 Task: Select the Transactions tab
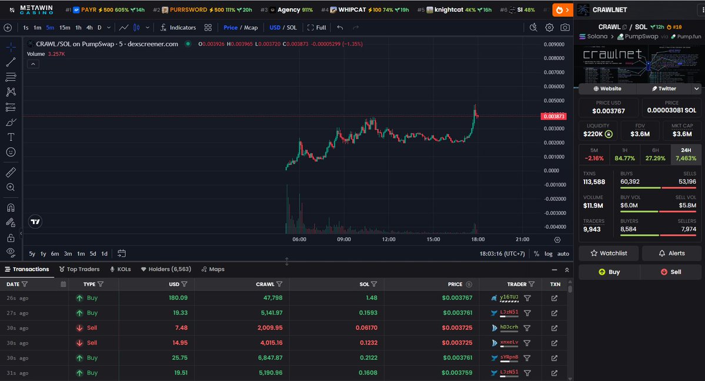(x=27, y=269)
